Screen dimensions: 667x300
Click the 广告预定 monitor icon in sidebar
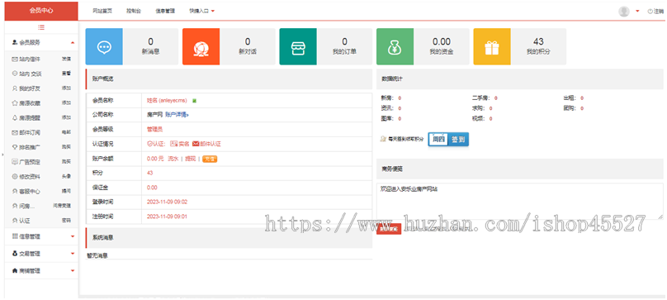coord(15,162)
